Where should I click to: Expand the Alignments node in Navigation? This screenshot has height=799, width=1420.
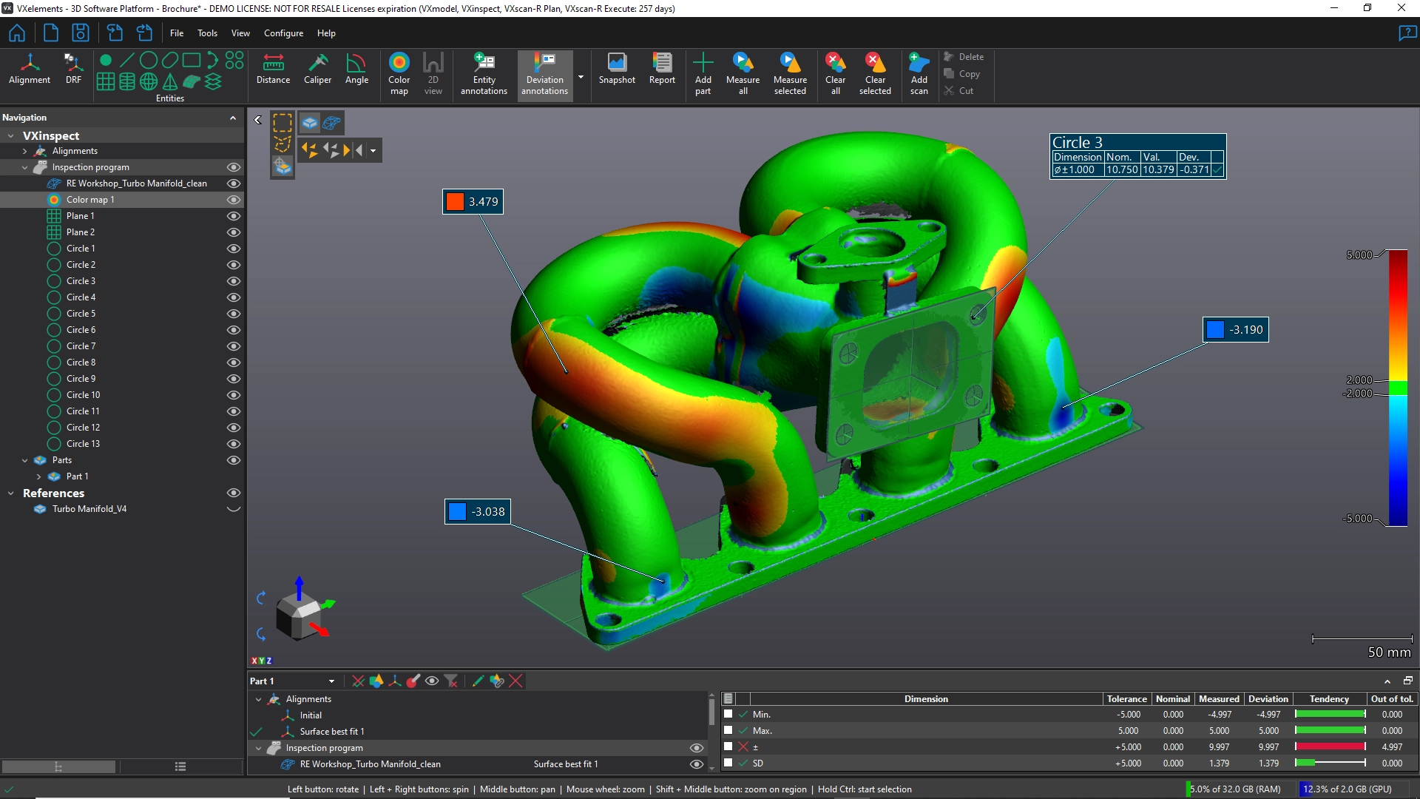[25, 151]
